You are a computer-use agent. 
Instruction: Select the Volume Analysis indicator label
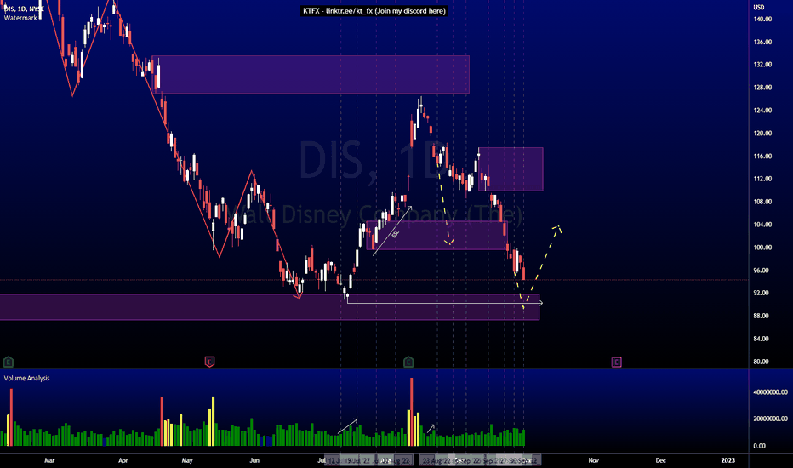click(x=27, y=378)
